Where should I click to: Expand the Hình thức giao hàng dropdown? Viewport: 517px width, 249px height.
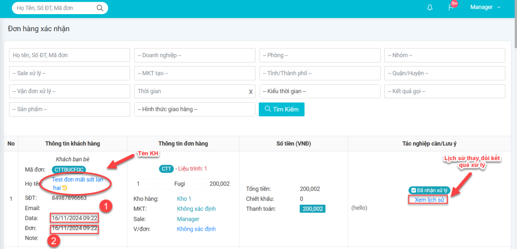point(194,109)
